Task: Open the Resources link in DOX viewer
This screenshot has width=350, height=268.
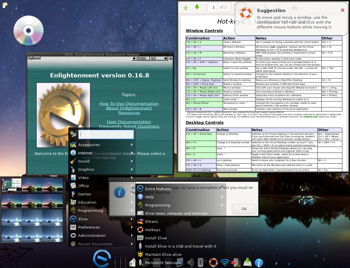Action: (x=129, y=113)
